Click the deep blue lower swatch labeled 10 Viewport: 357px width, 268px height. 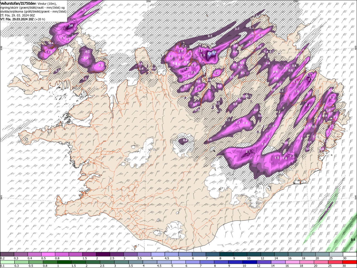point(249,262)
